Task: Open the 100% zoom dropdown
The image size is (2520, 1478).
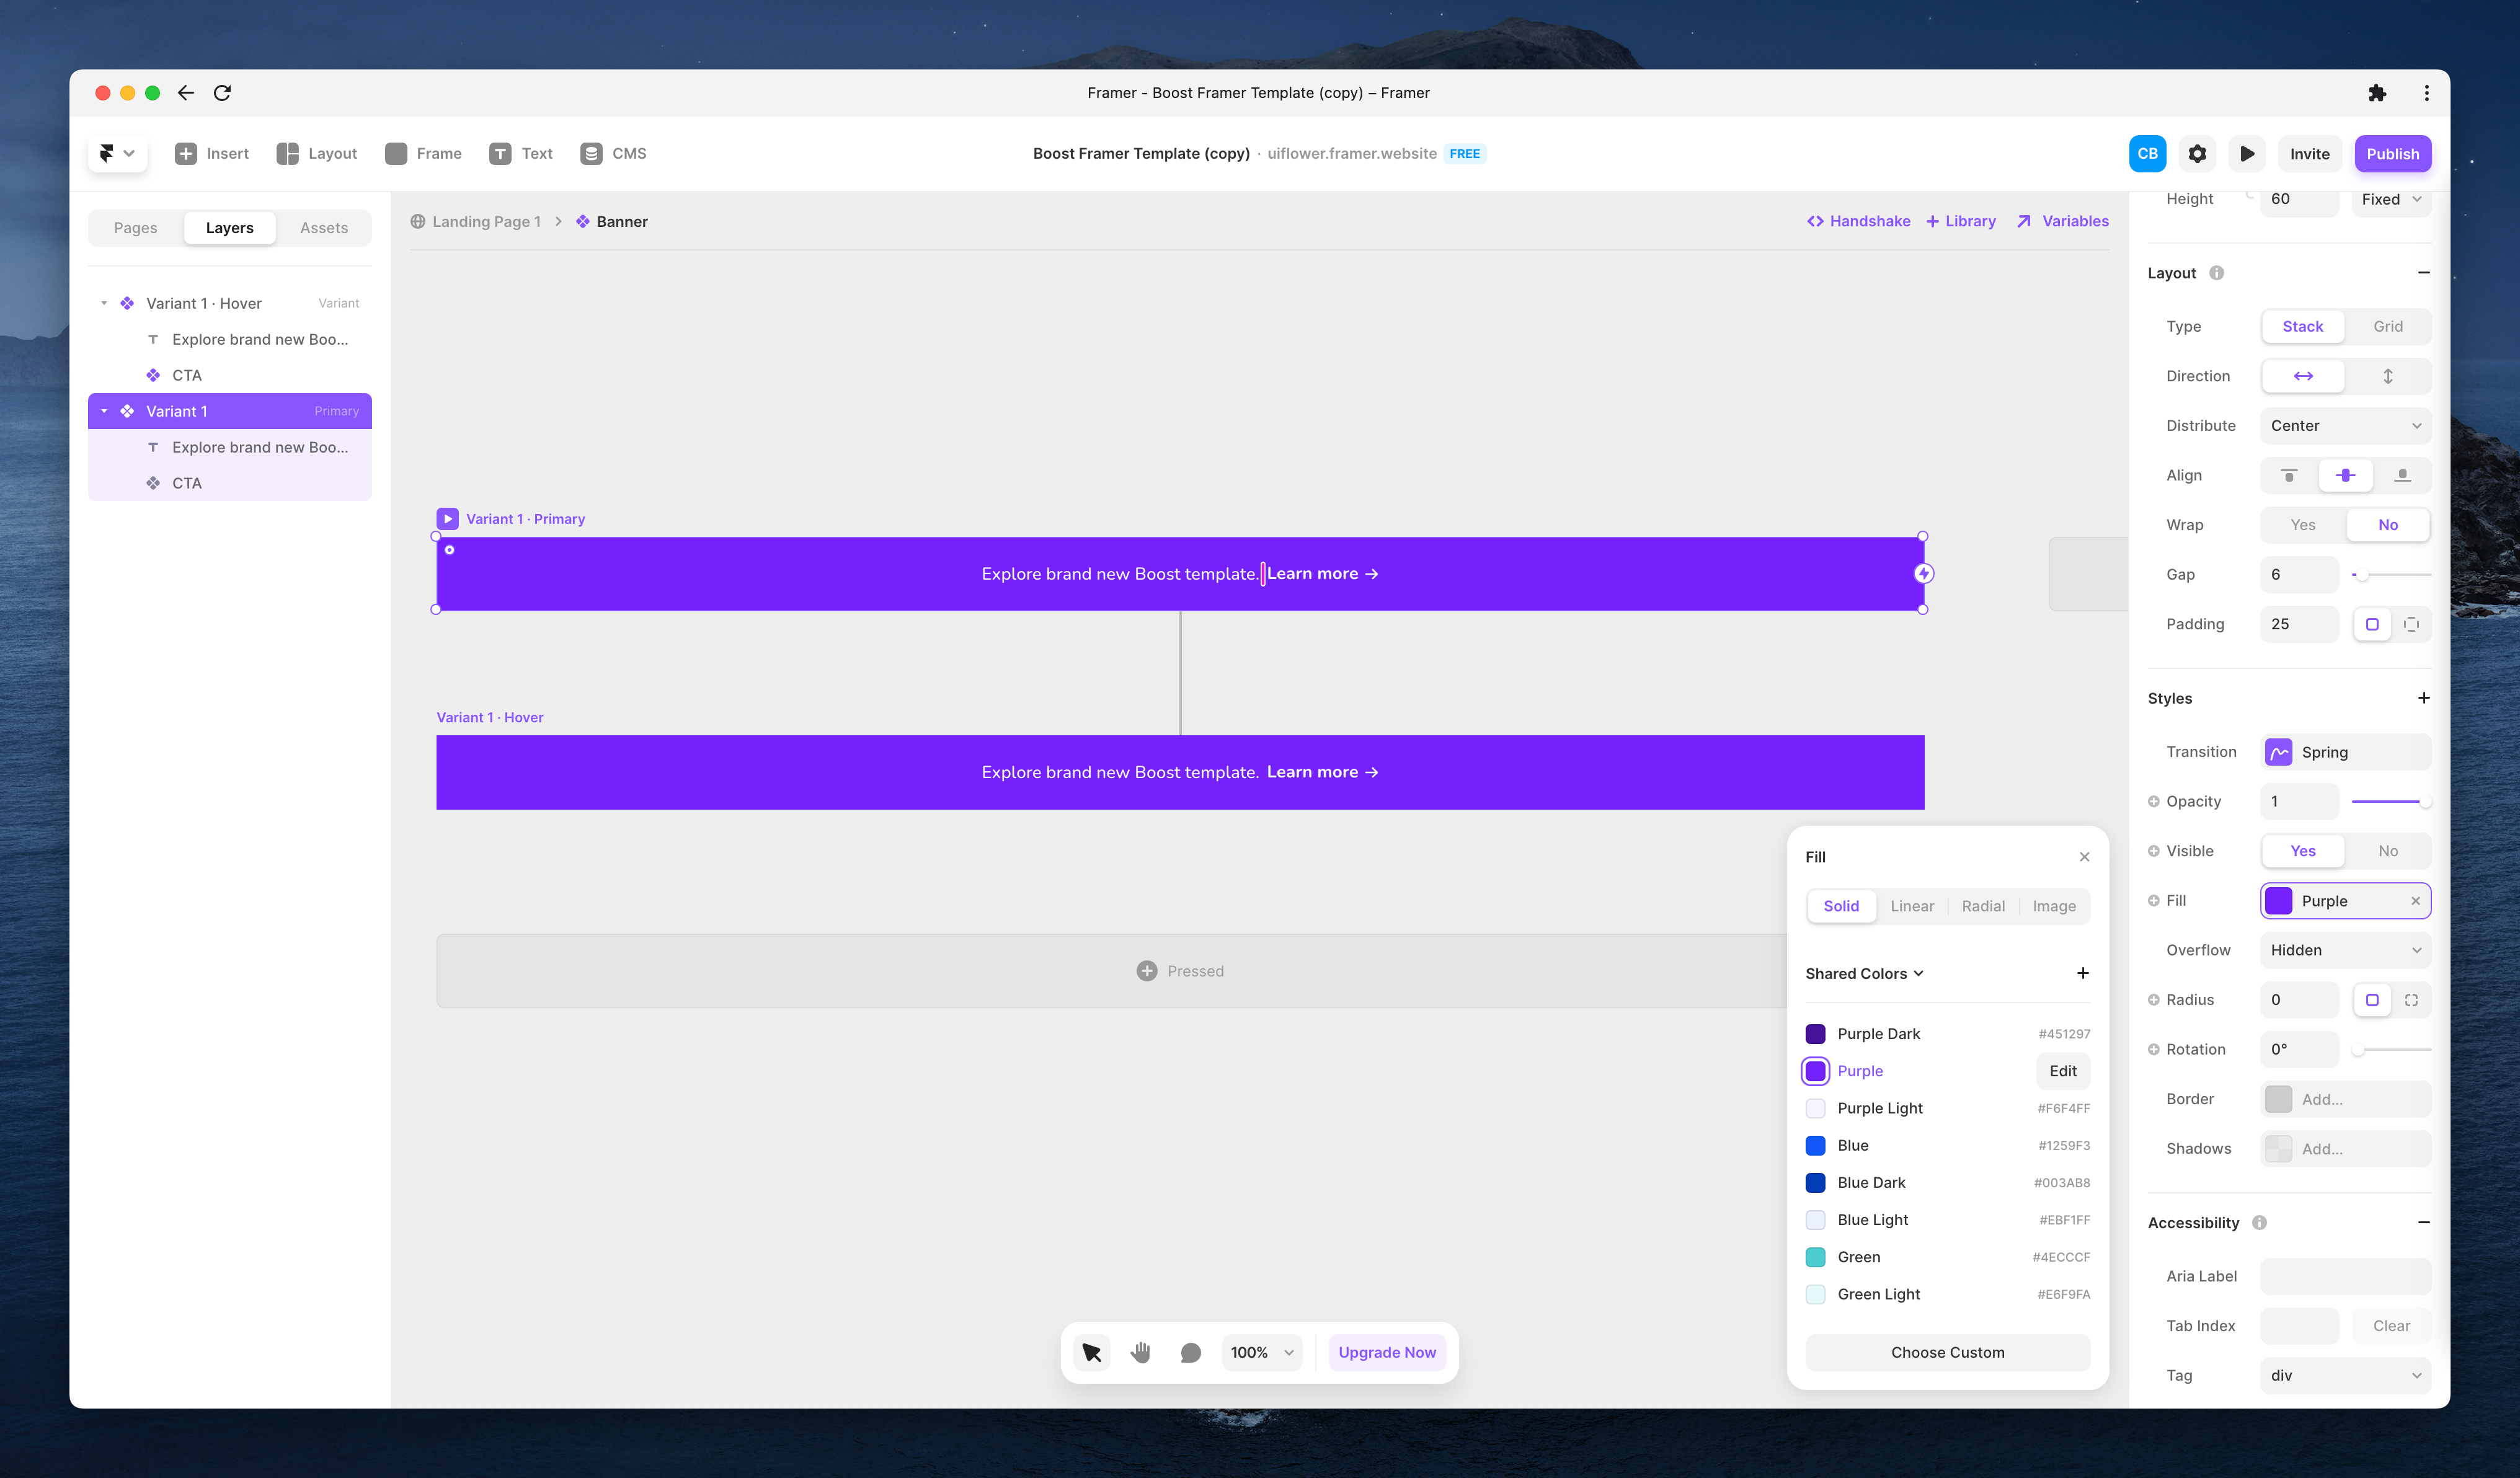Action: point(1262,1353)
